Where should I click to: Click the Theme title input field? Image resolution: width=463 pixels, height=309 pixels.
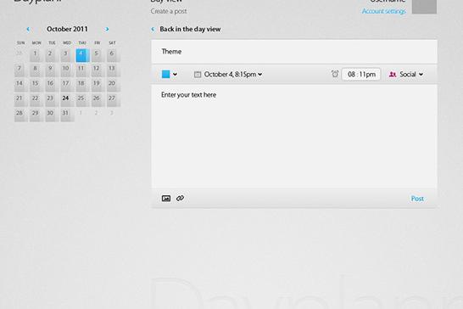pyautogui.click(x=294, y=52)
